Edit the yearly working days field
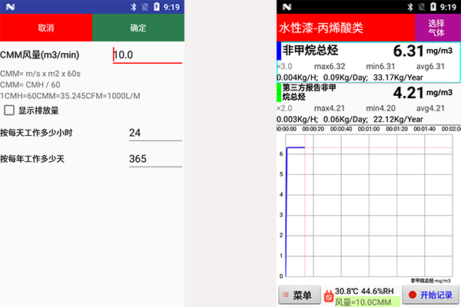 154,159
